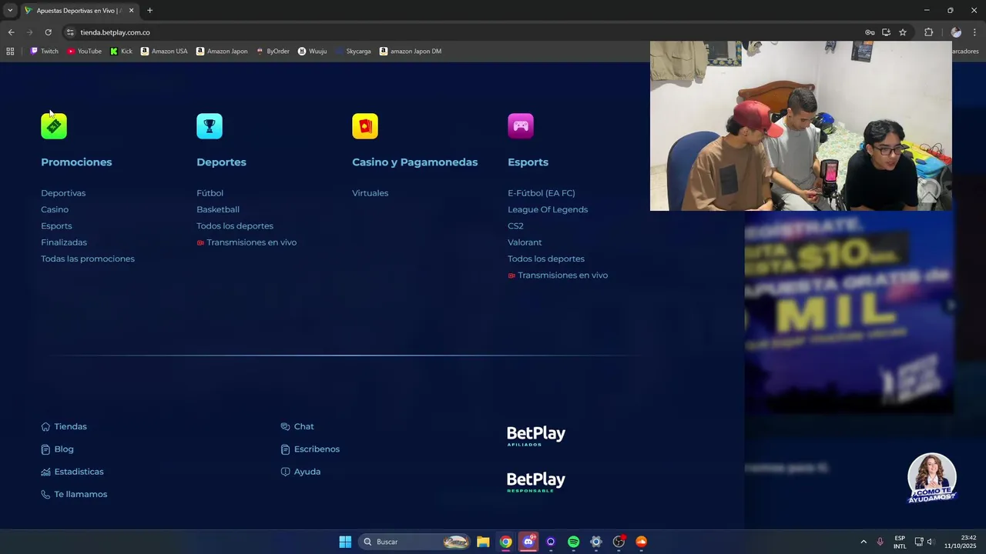Click the install app icon in address bar
The width and height of the screenshot is (986, 554).
coord(886,32)
